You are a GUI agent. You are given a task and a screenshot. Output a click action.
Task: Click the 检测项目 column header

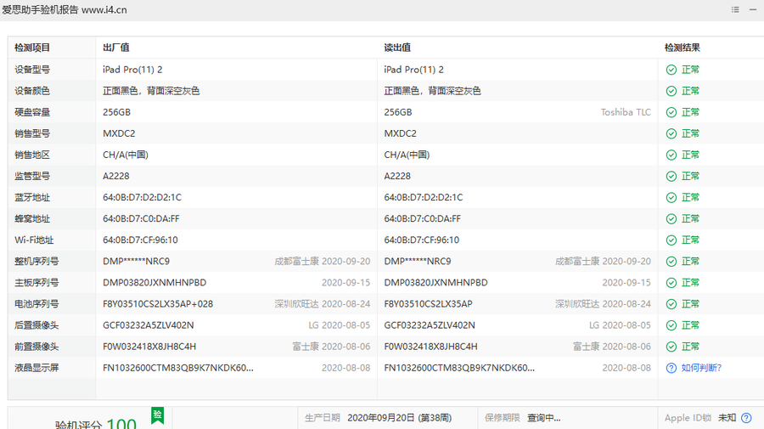[x=32, y=48]
